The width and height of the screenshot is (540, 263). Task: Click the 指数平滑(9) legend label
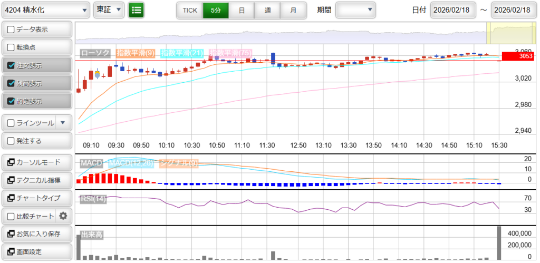click(135, 53)
